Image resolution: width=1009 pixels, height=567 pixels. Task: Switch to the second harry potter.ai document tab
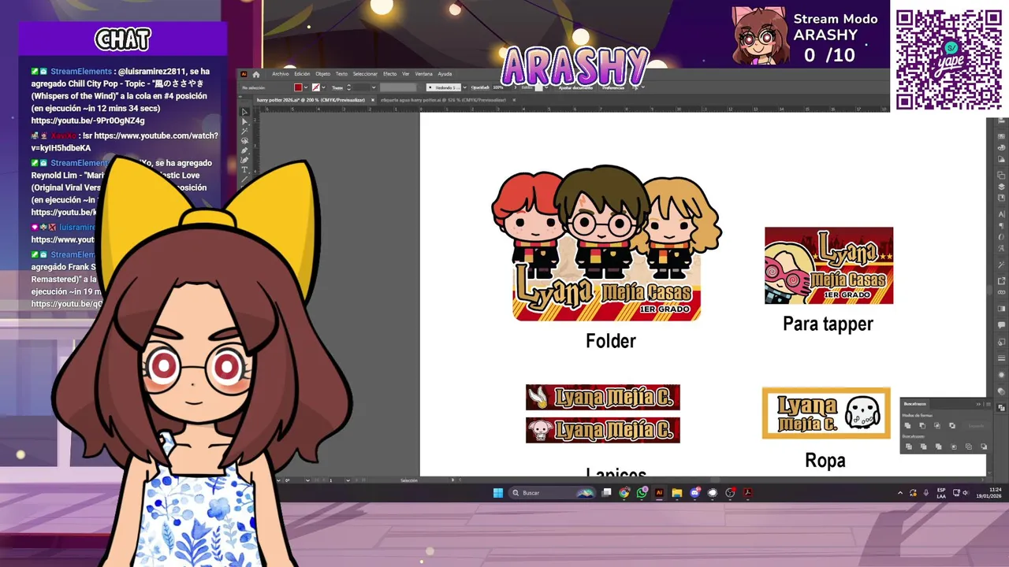(x=445, y=100)
